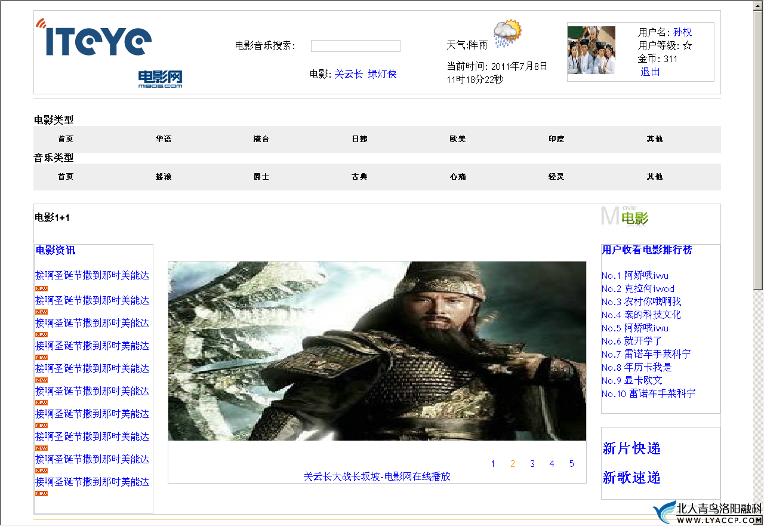Click the rainy weather icon
This screenshot has width=764, height=526.
click(507, 34)
